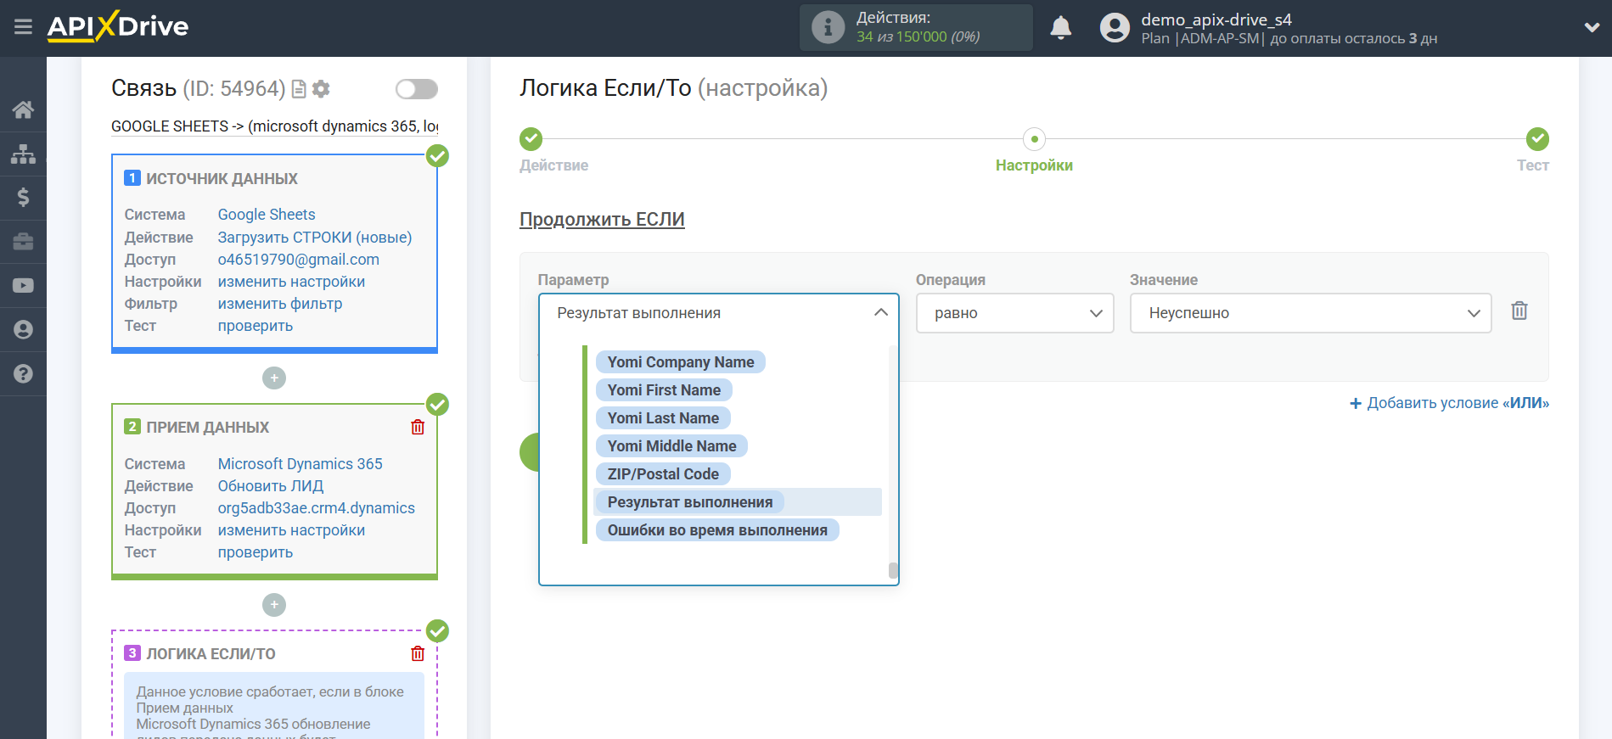
Task: Open the Операция dropdown set to равно
Action: point(1014,313)
